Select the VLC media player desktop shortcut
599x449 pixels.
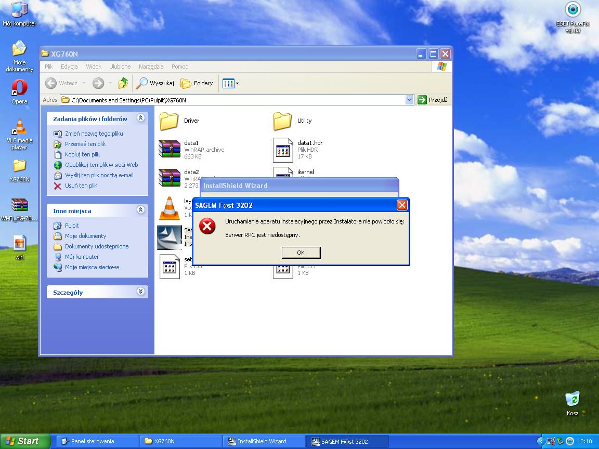coord(19,134)
